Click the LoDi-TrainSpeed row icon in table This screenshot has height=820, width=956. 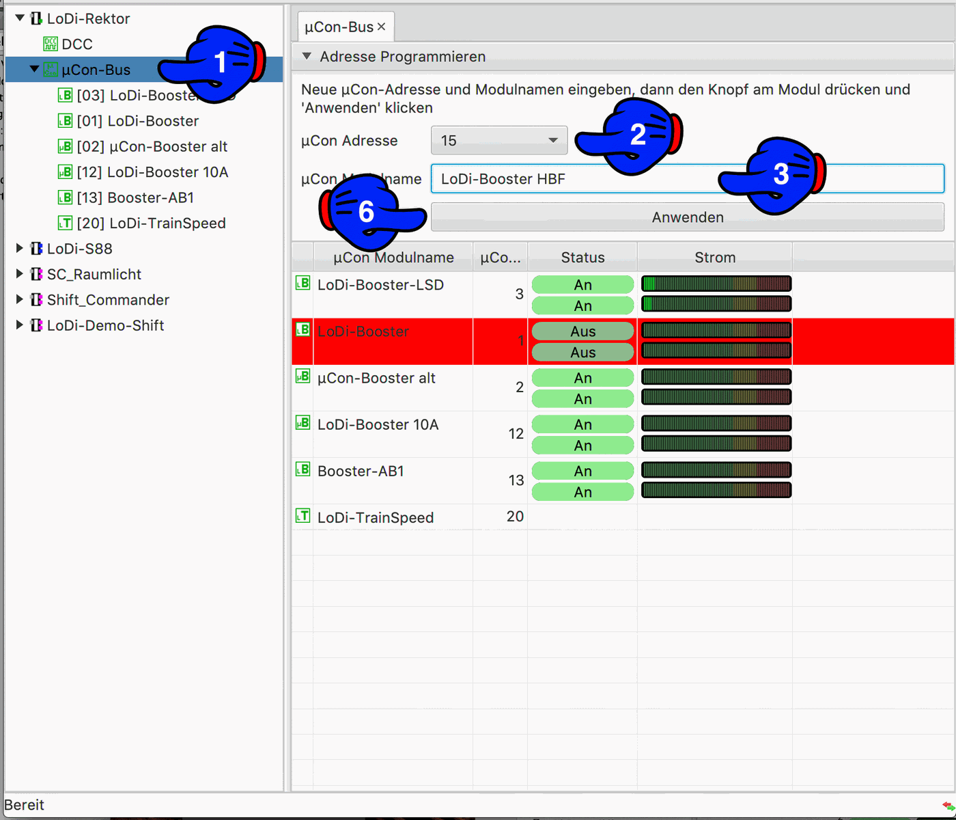(303, 516)
